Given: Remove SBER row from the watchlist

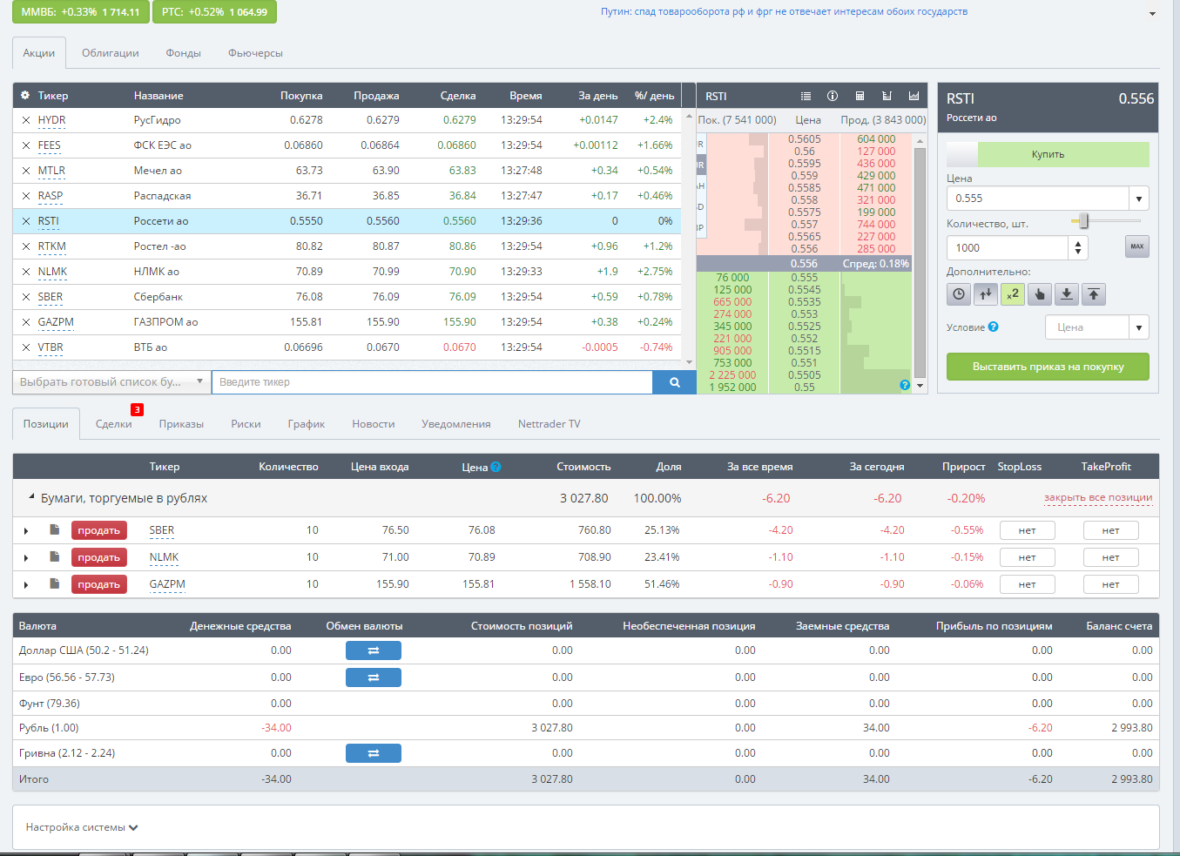Looking at the screenshot, I should [25, 297].
